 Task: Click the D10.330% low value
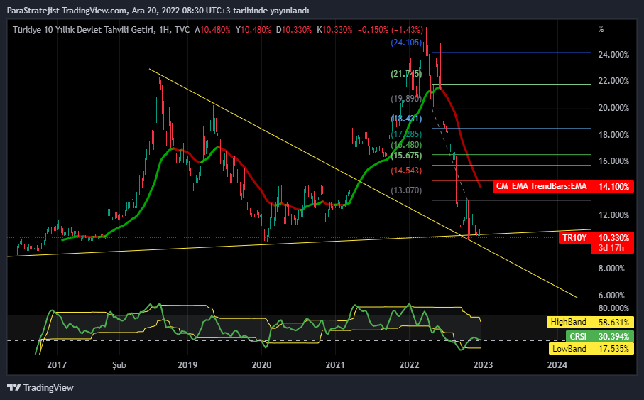294,30
